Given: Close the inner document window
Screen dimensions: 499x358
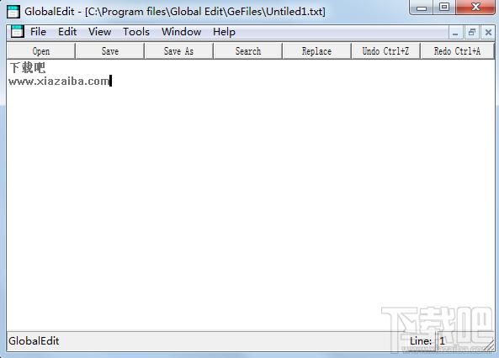Looking at the screenshot, I should pos(488,33).
